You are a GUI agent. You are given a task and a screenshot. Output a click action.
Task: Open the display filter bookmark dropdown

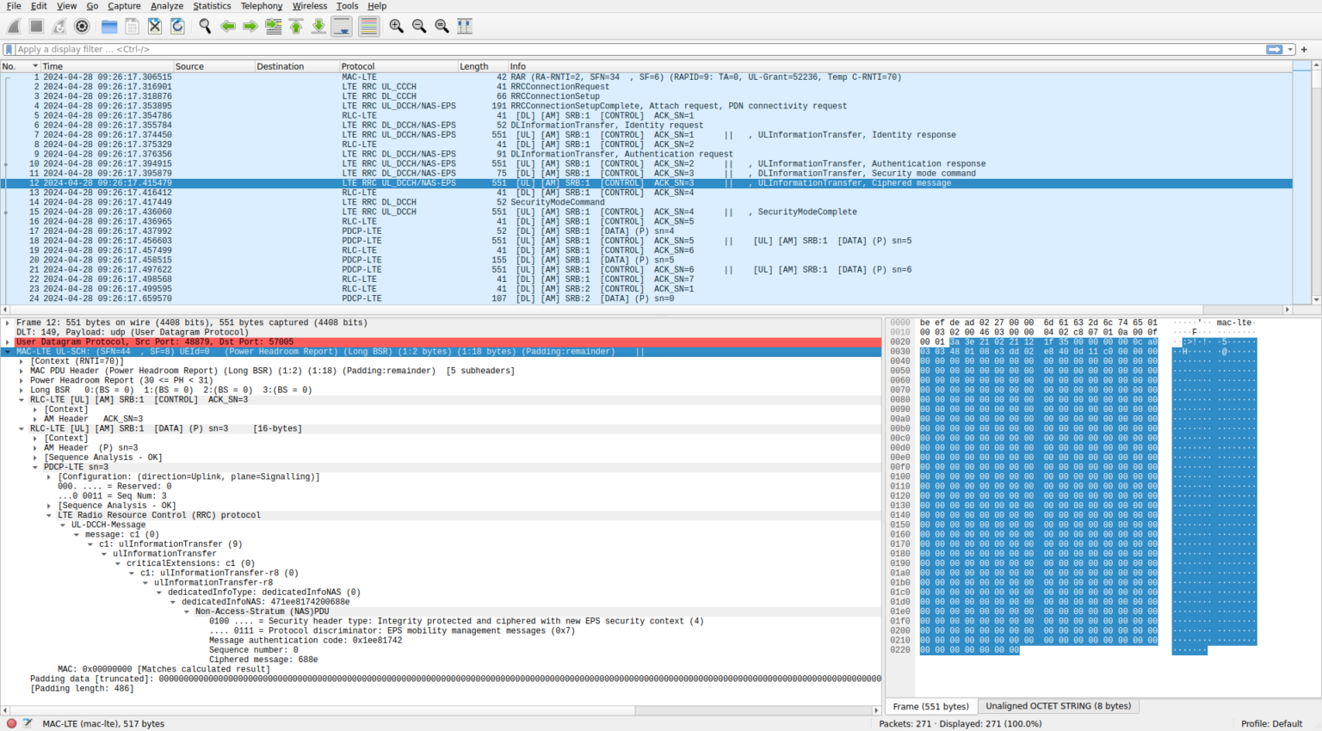click(8, 49)
